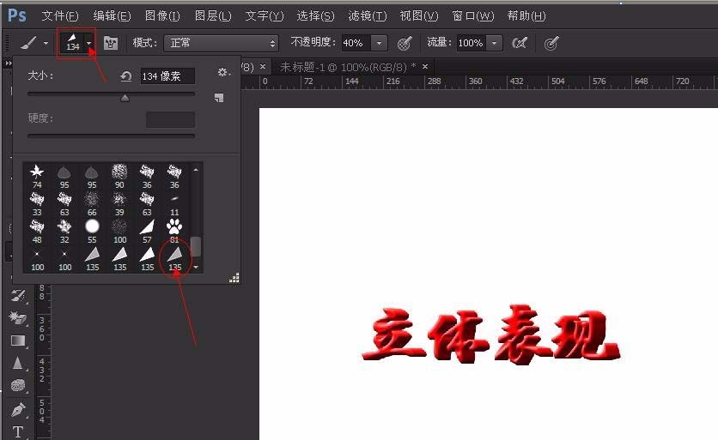Enable the airbrush build-up icon

(x=520, y=43)
